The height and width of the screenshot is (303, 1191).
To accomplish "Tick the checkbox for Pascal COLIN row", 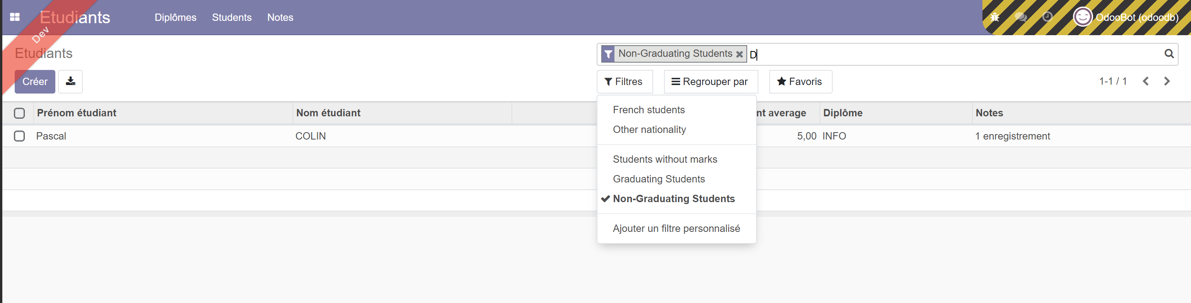I will (x=19, y=136).
